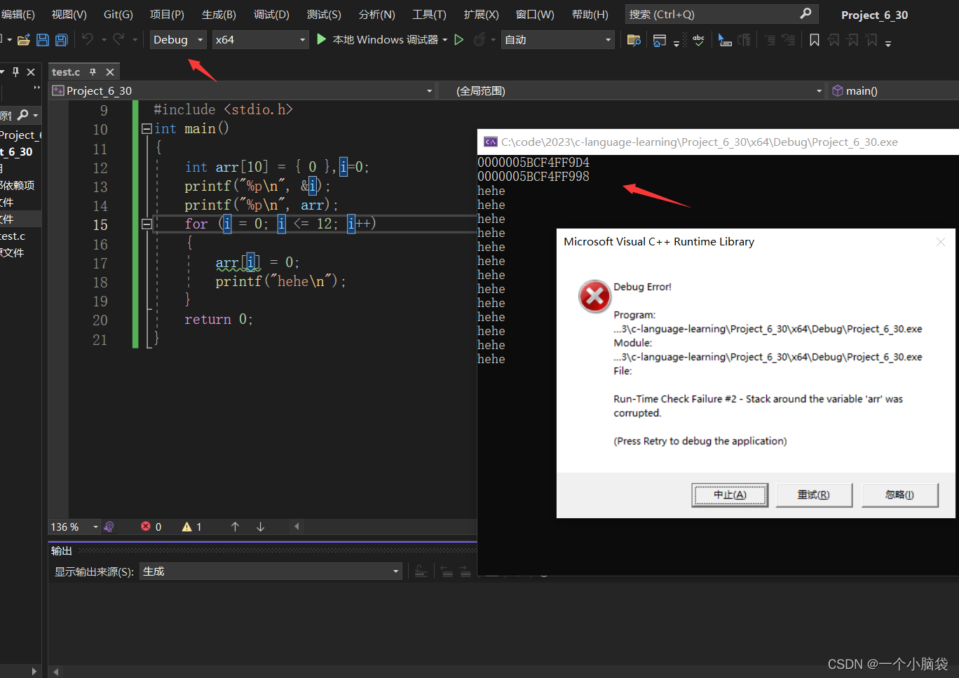This screenshot has height=678, width=959.
Task: Open the 帮助(H) menu
Action: coord(590,14)
